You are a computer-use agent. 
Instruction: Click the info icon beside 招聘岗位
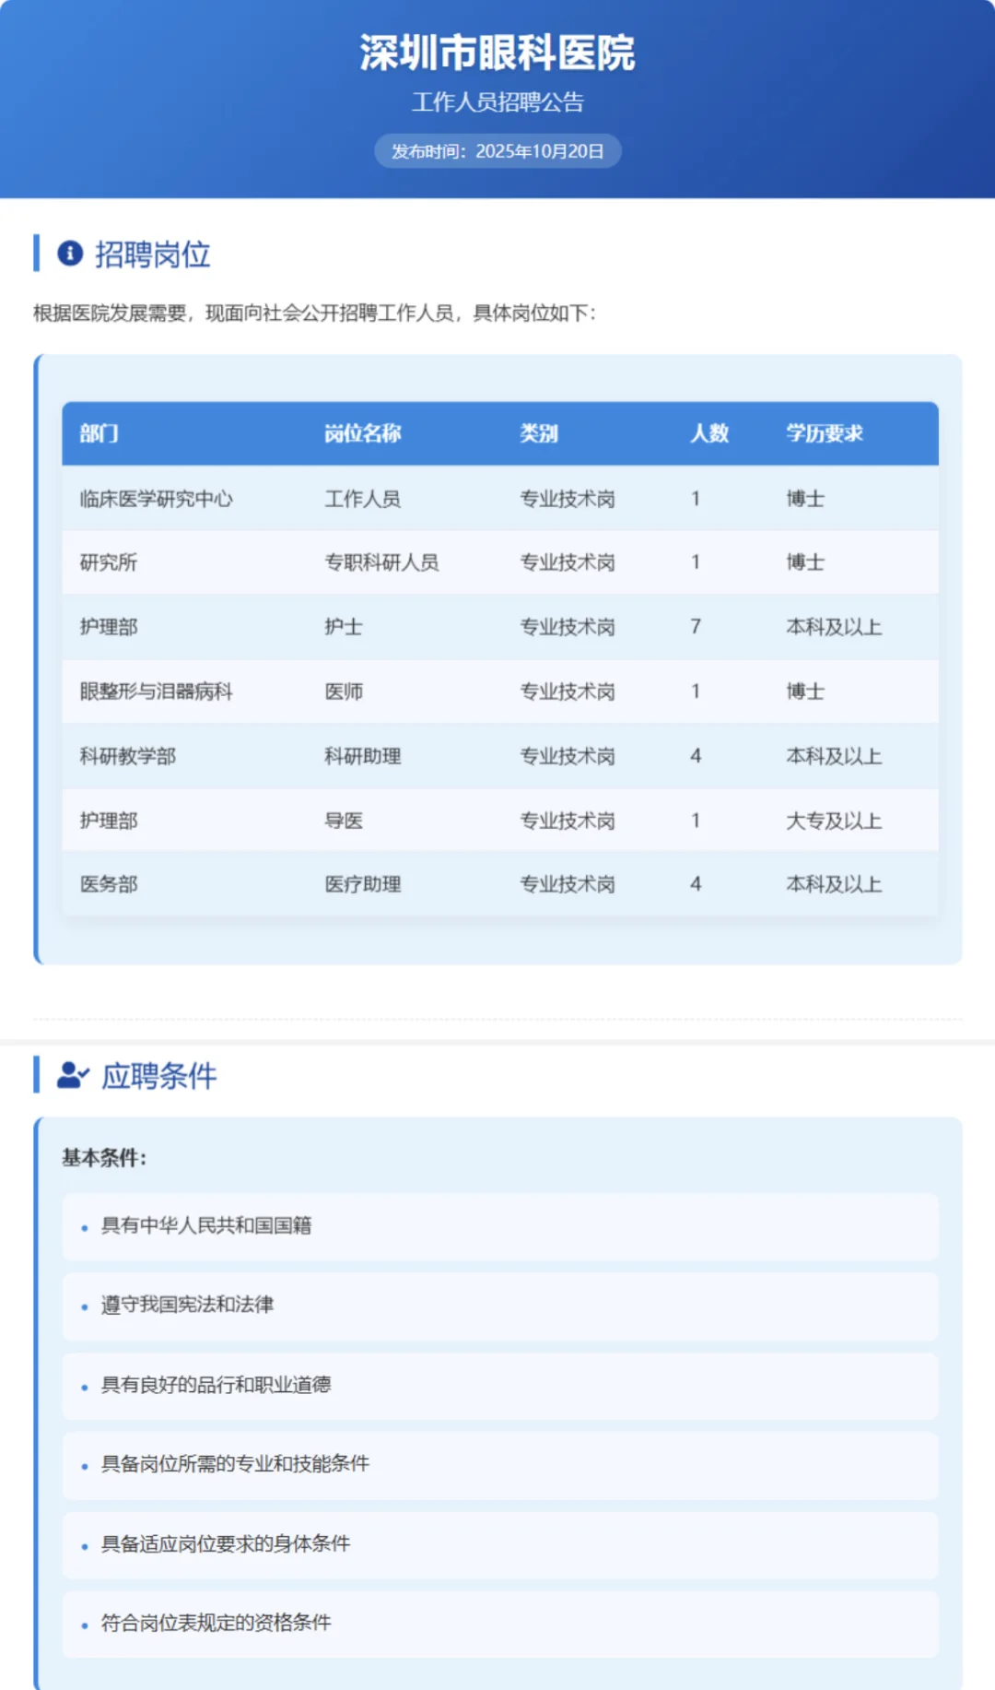[70, 253]
